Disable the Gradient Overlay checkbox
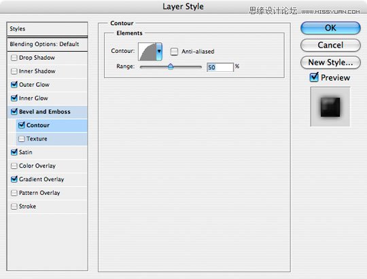 [14, 179]
